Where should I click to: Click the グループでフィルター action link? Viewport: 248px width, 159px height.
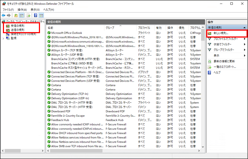coord(224,50)
